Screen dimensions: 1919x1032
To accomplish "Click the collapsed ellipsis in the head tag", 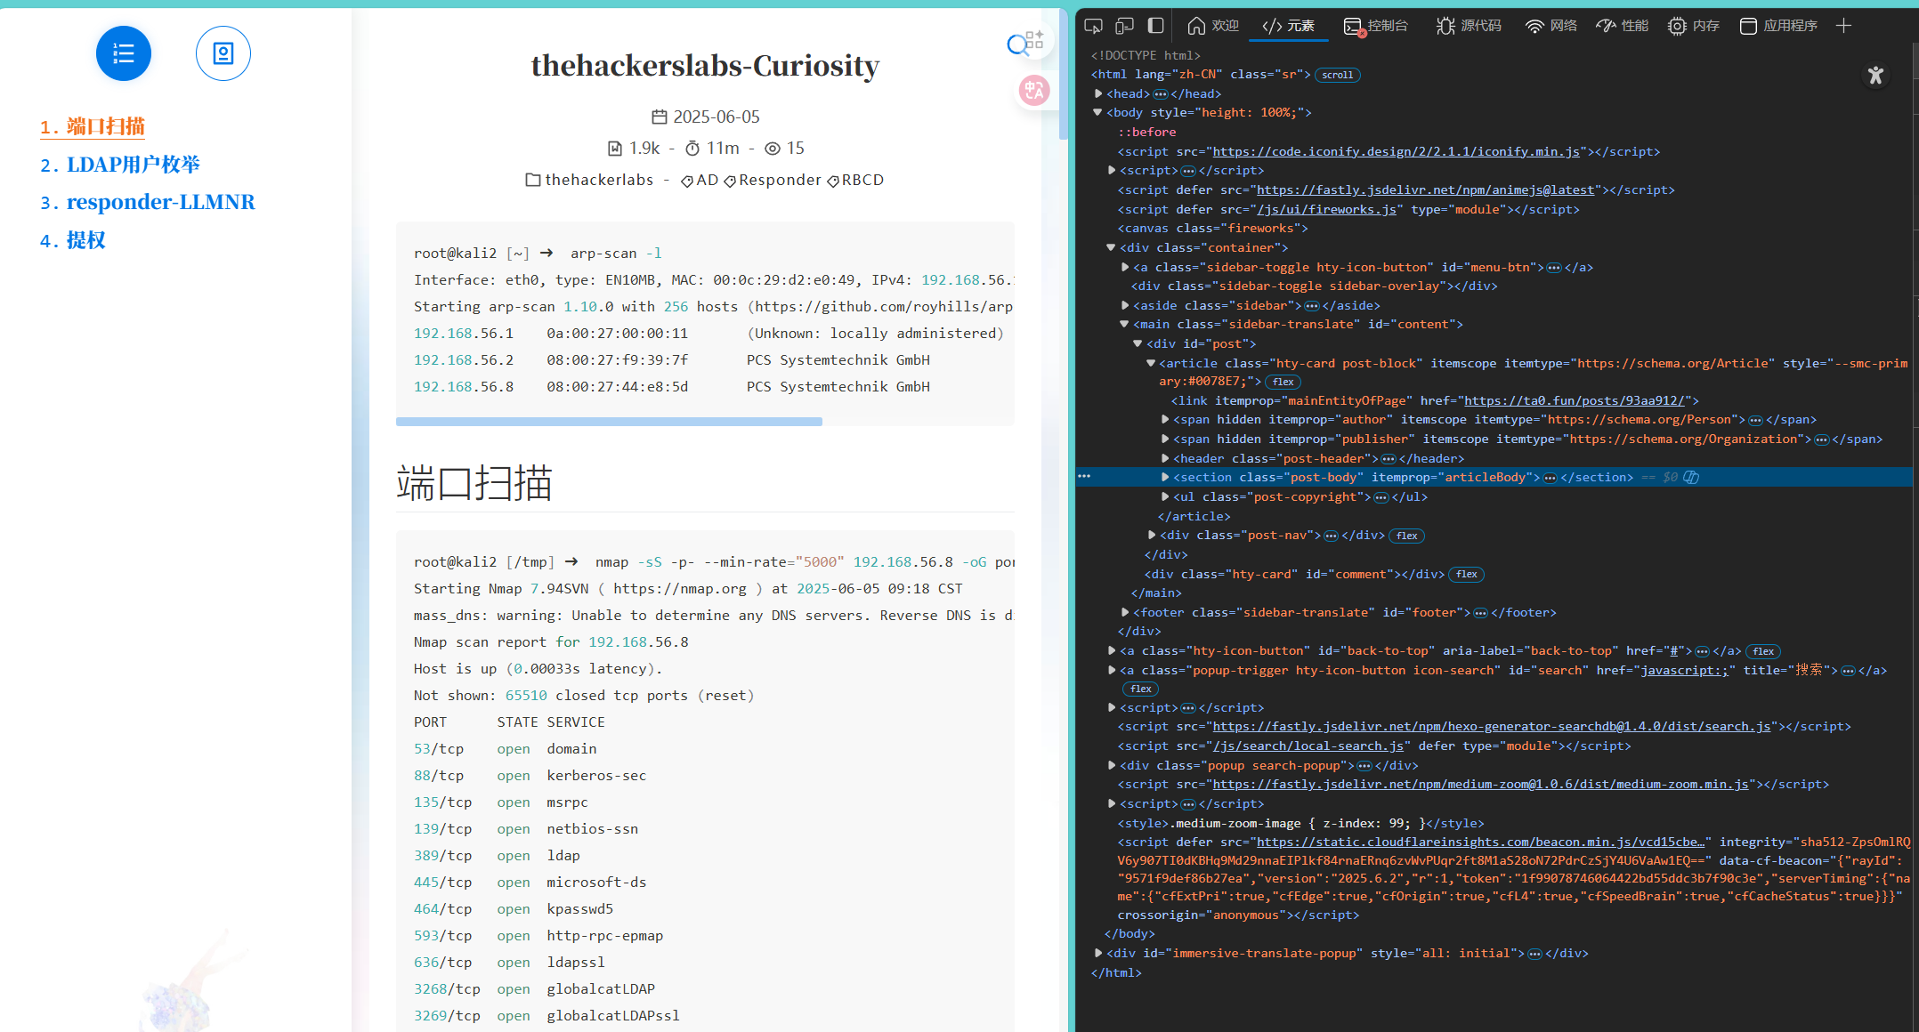I will [x=1161, y=93].
